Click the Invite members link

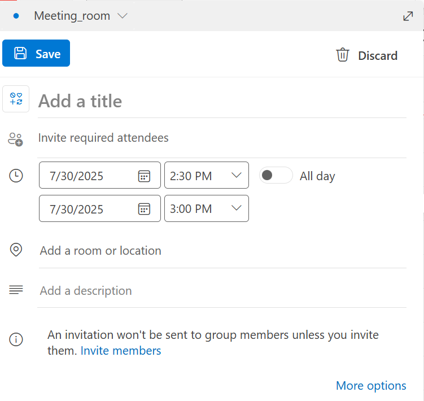coord(121,351)
